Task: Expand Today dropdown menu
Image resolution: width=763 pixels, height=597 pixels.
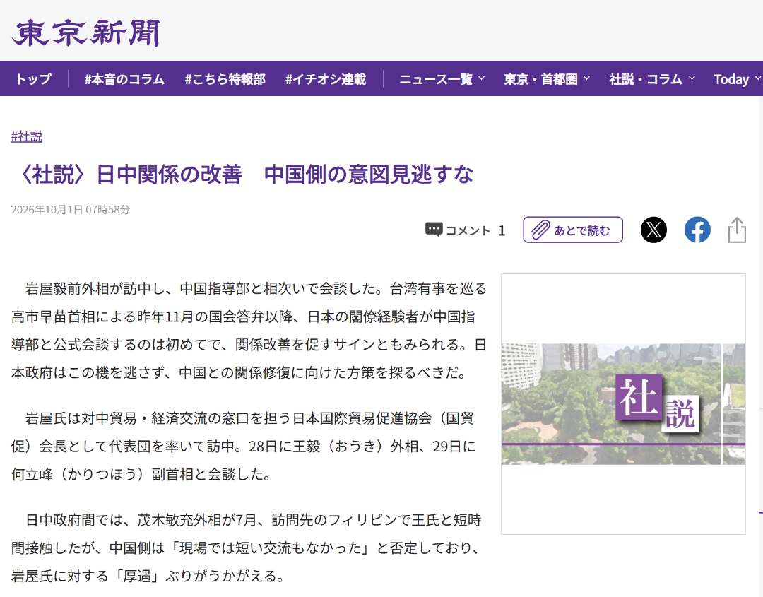Action: point(737,79)
